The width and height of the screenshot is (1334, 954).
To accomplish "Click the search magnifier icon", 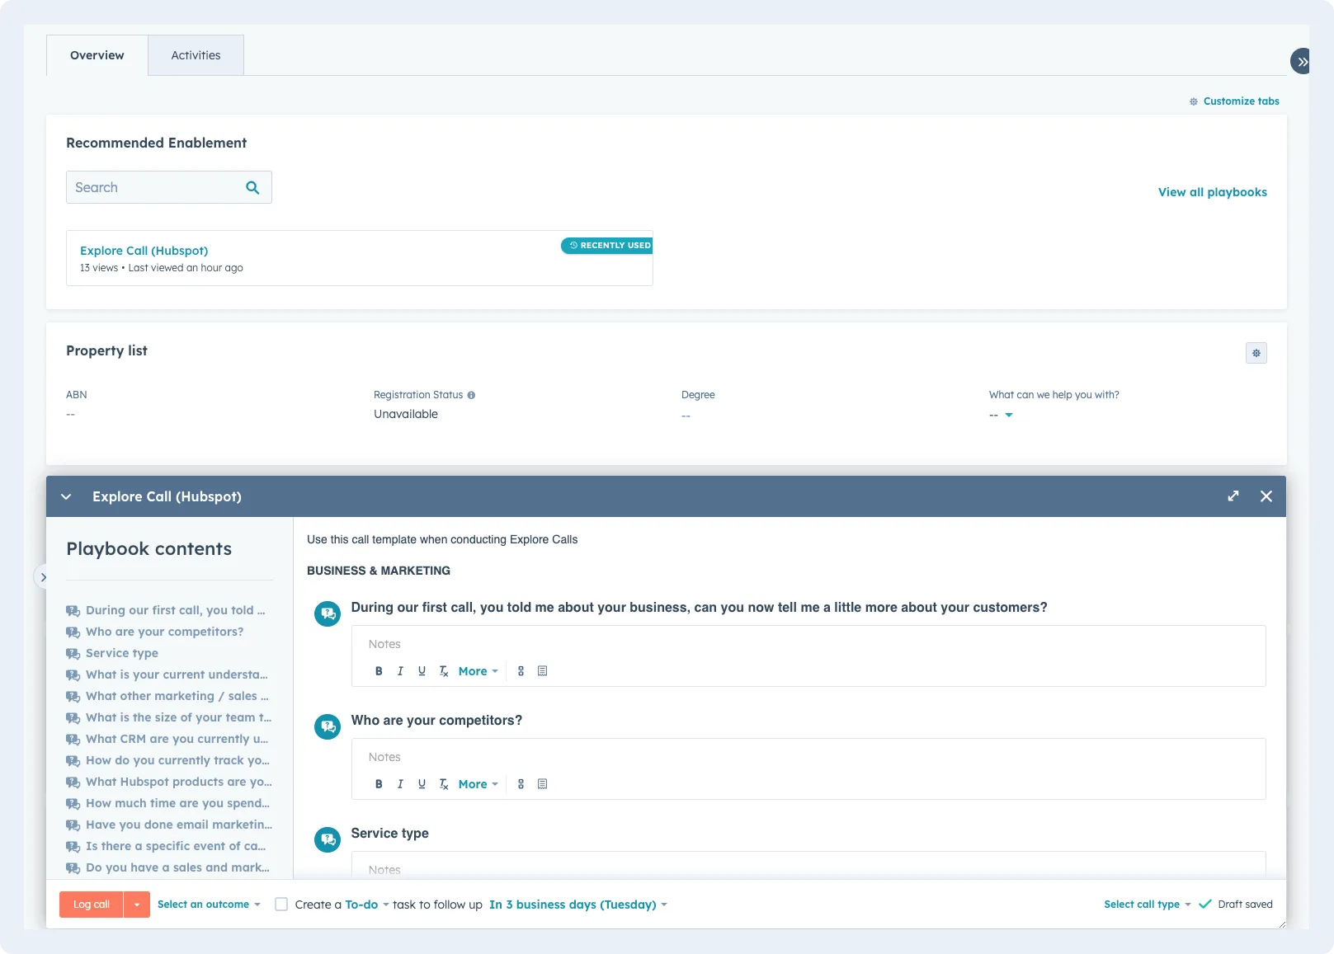I will coord(252,187).
